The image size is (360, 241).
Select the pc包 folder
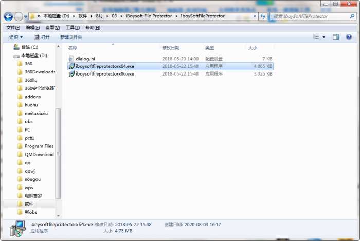point(26,138)
